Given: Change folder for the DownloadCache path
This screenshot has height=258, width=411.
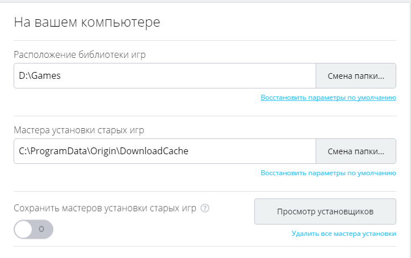Looking at the screenshot, I should [x=356, y=151].
